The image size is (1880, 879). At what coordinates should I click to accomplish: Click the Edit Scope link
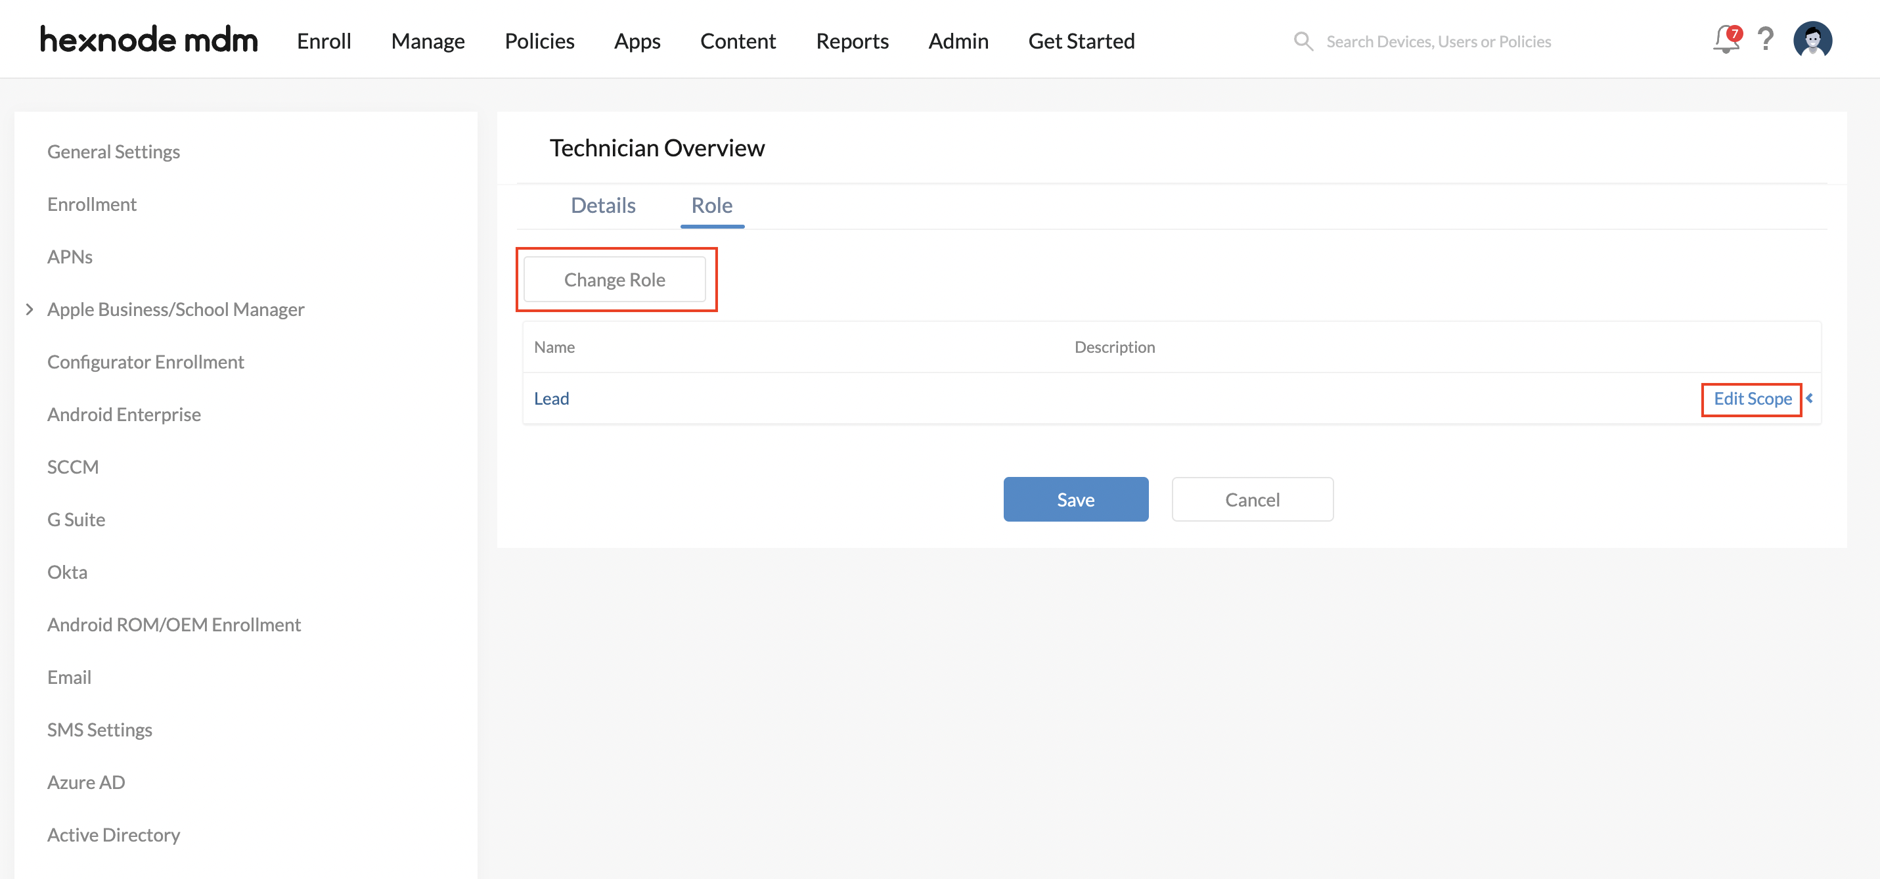tap(1753, 399)
